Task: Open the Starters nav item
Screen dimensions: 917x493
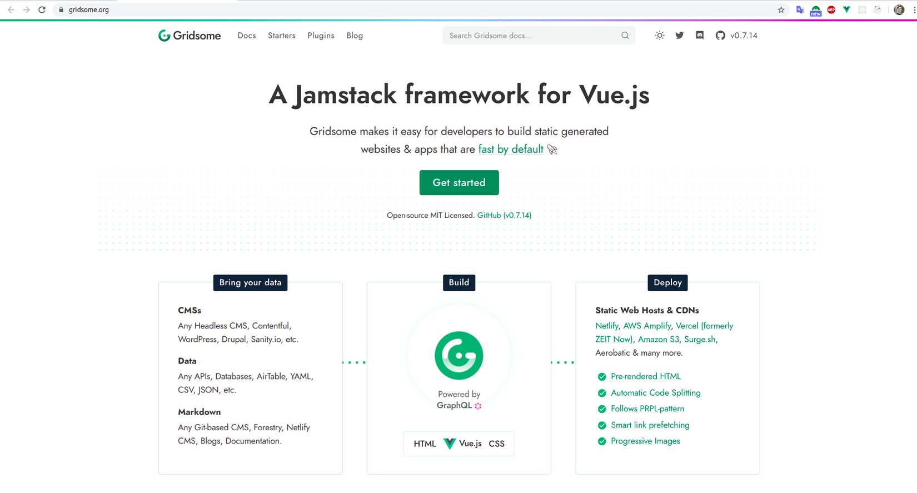Action: [x=282, y=36]
